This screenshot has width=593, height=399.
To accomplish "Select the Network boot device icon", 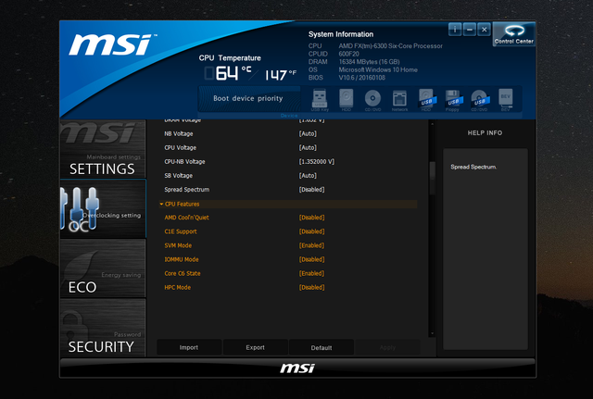I will (399, 100).
